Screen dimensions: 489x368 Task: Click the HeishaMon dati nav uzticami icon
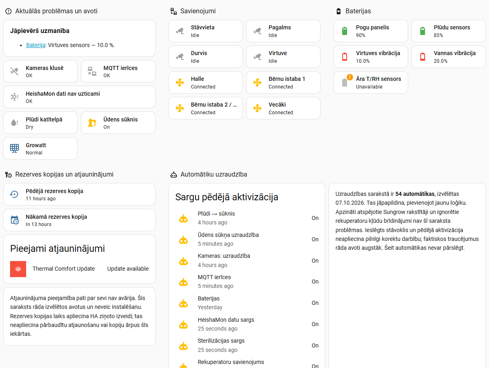point(14,97)
